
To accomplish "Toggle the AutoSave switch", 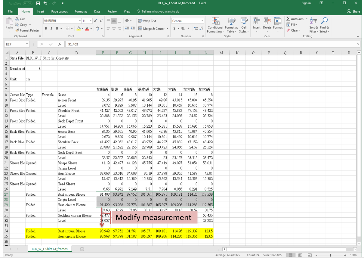I will 27,3.
